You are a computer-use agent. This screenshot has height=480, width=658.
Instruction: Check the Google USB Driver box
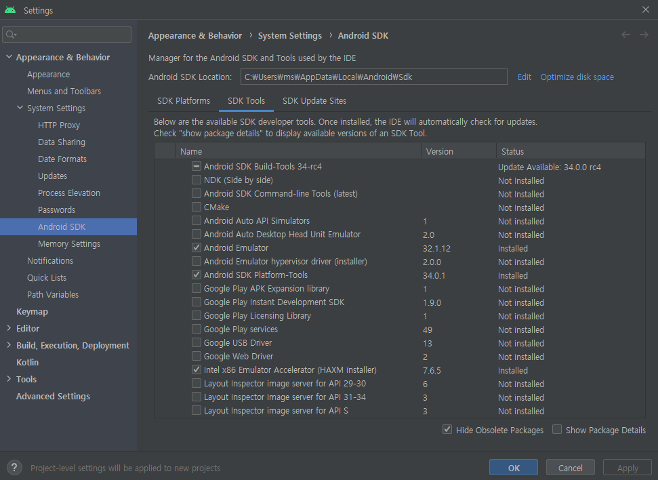(x=197, y=342)
